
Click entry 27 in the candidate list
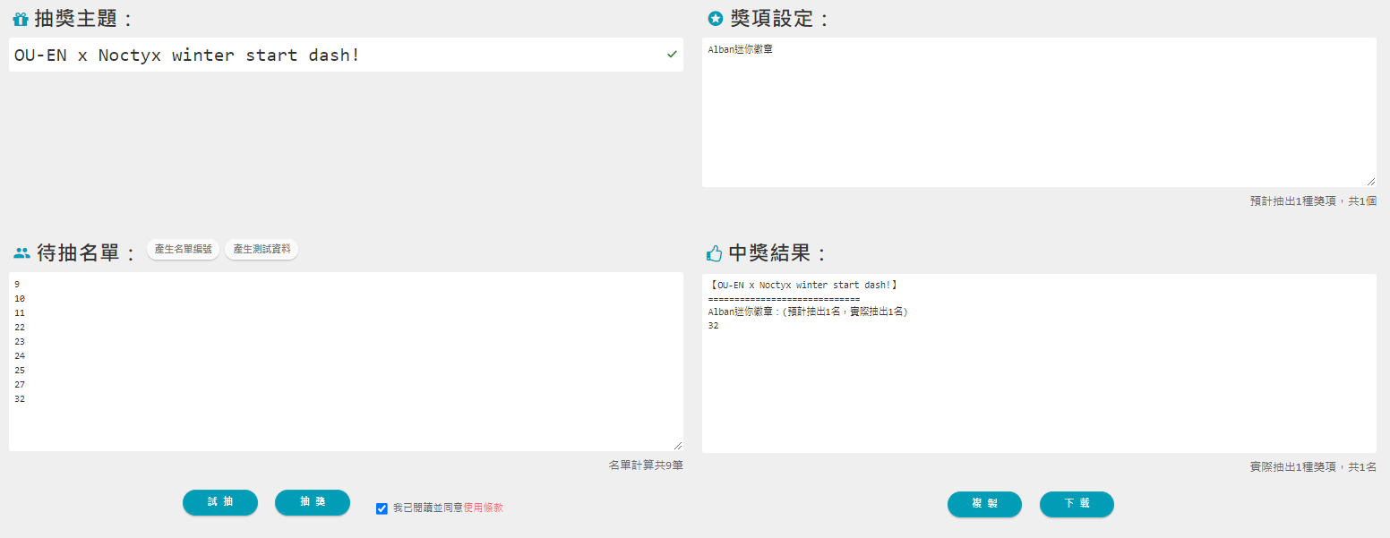pyautogui.click(x=20, y=385)
